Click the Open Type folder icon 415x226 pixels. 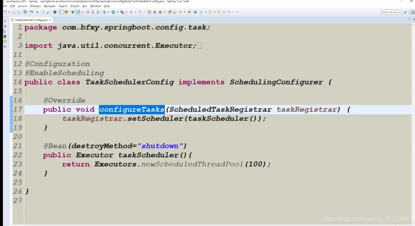(x=170, y=12)
